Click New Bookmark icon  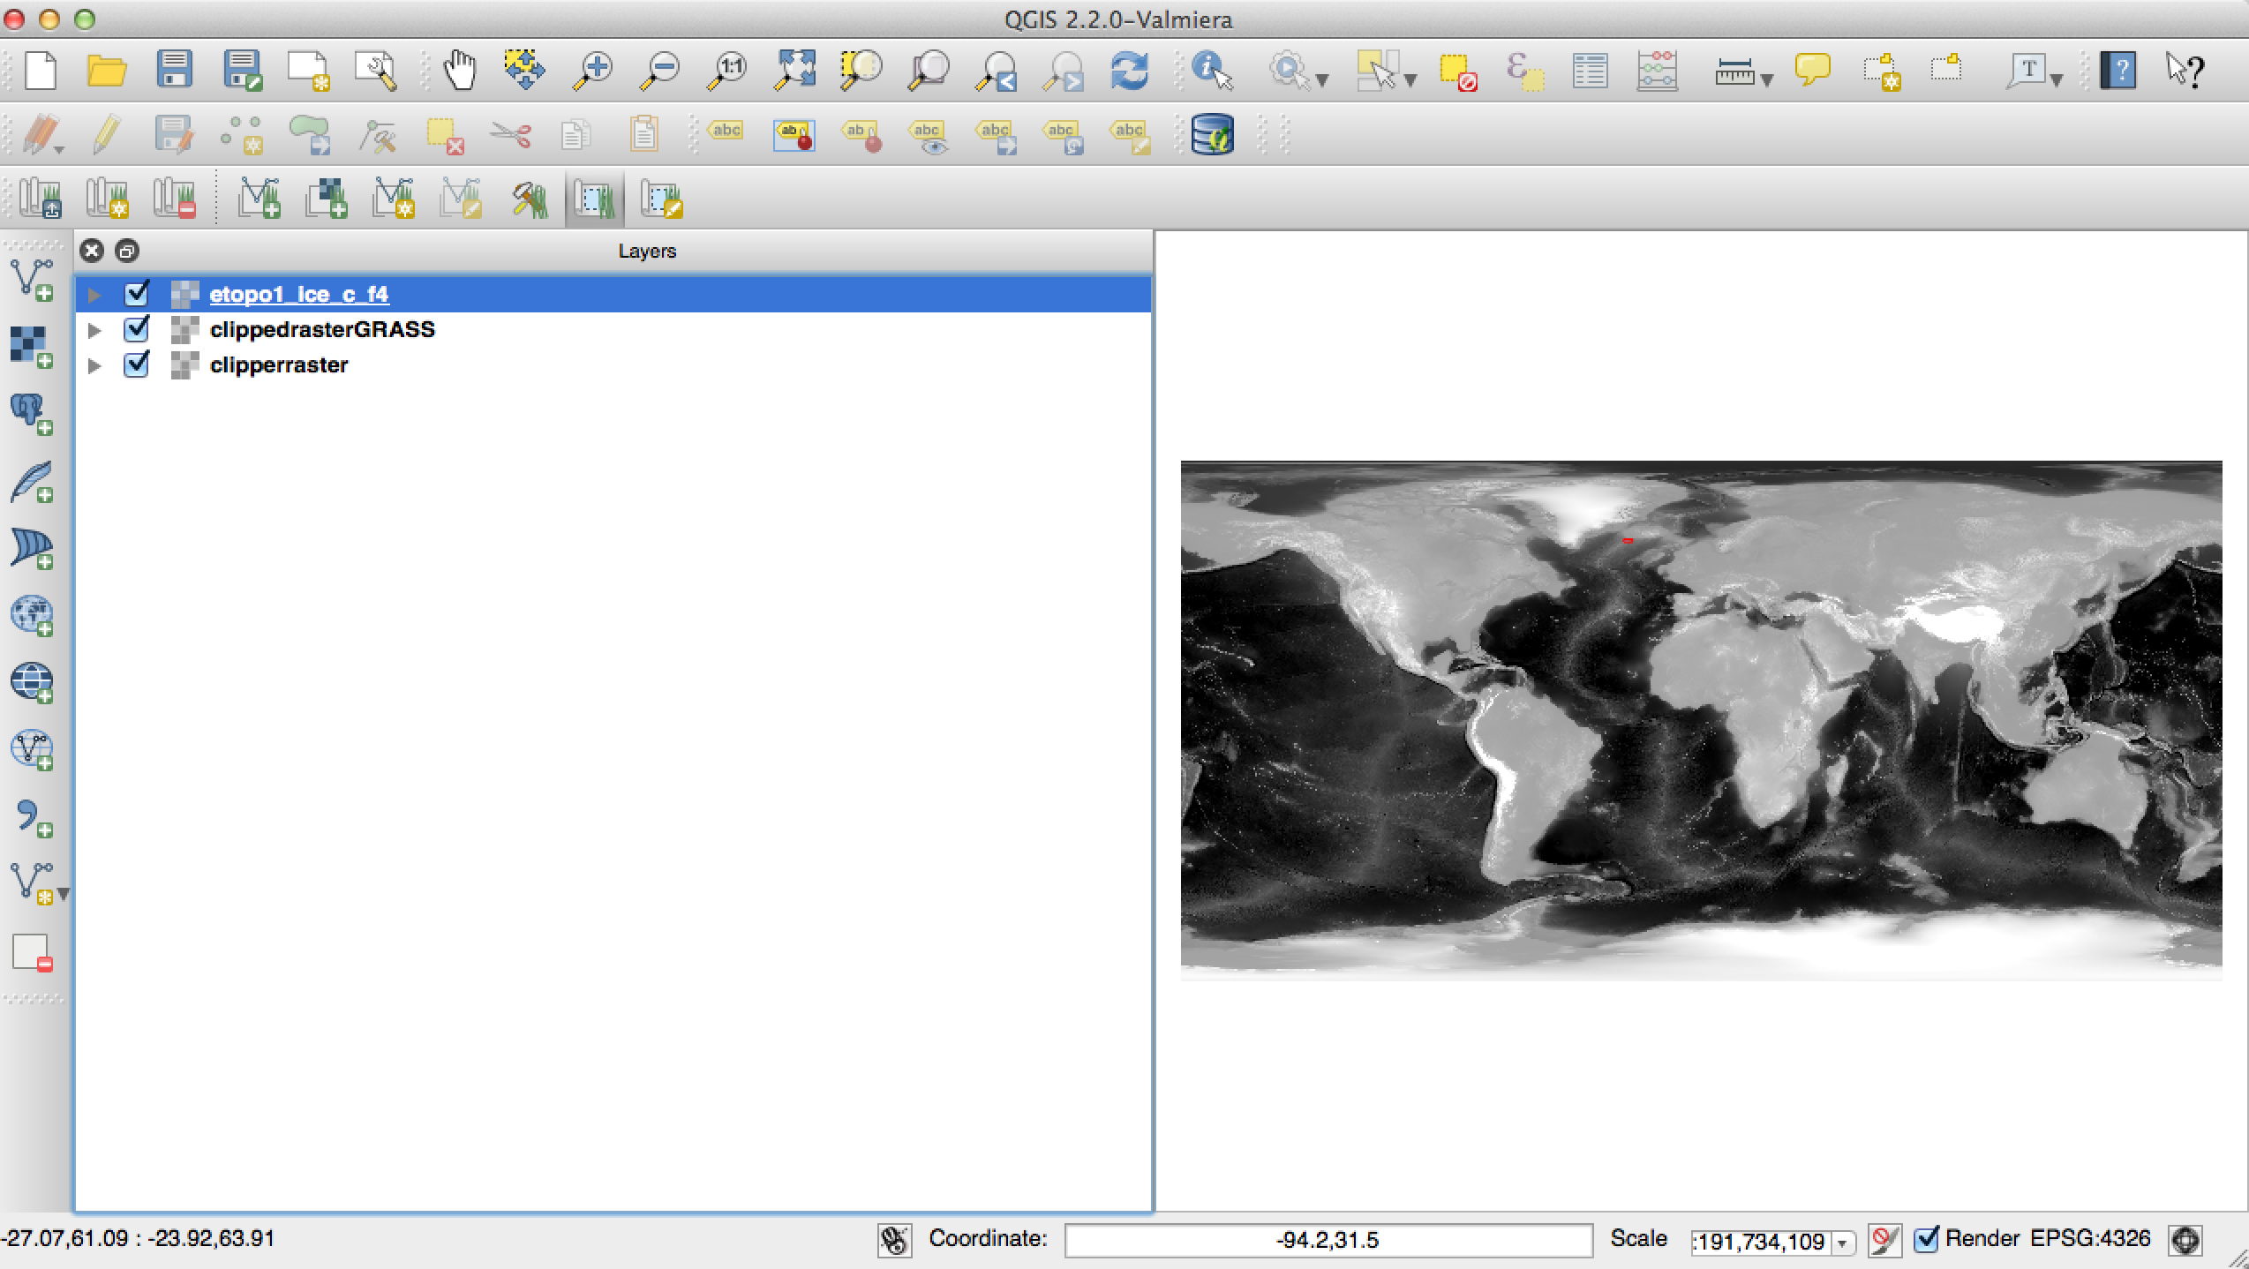[1881, 71]
